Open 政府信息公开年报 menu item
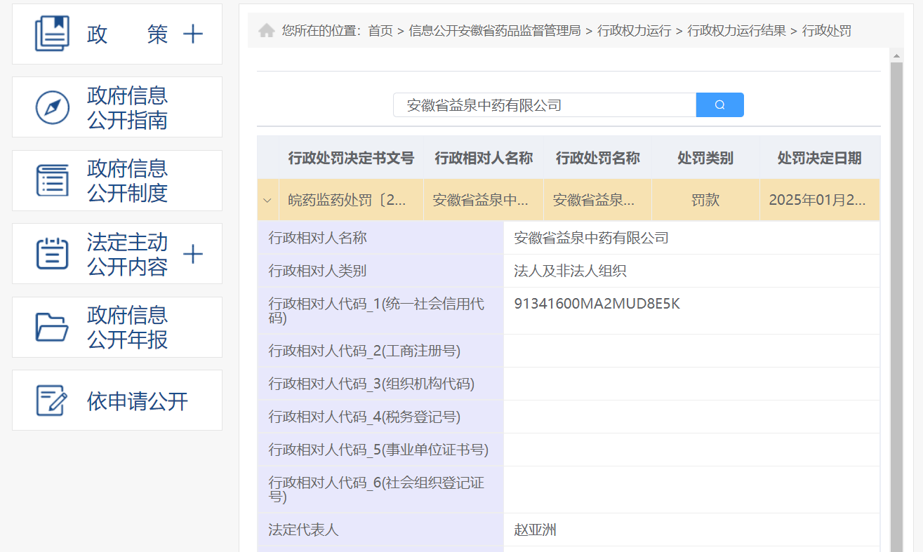Image resolution: width=923 pixels, height=552 pixels. click(x=128, y=327)
